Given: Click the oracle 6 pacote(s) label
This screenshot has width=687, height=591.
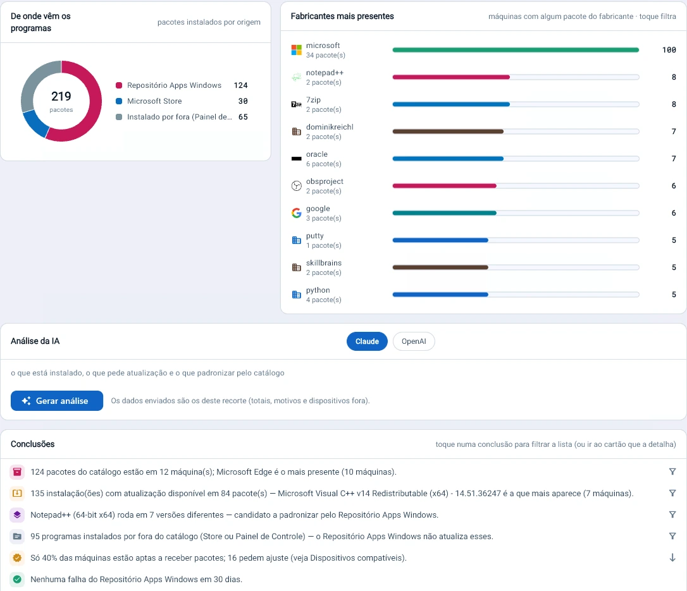Looking at the screenshot, I should 323,164.
